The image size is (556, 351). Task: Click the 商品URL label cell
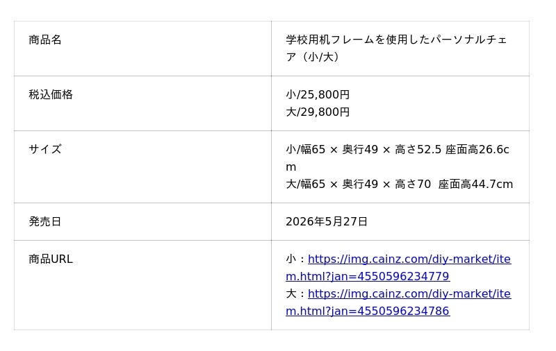pos(142,285)
